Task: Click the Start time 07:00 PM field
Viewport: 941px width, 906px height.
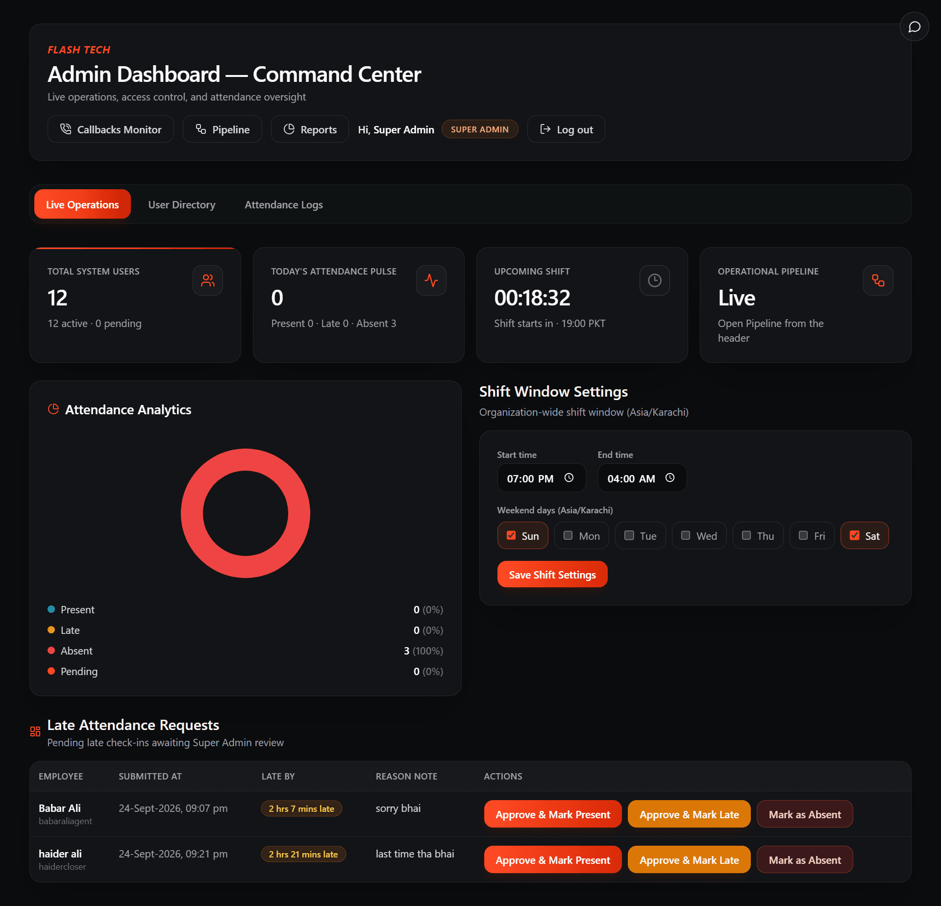Action: 542,478
